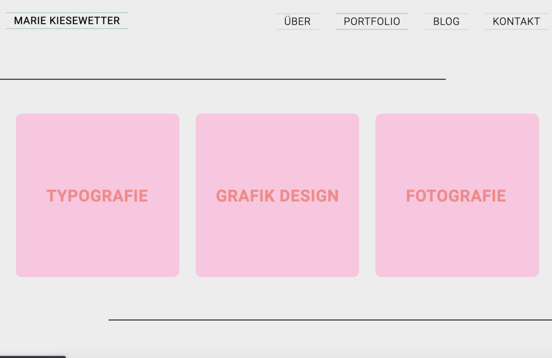552x358 pixels.
Task: Go to the PORTFOLIO navigation item
Action: [372, 22]
